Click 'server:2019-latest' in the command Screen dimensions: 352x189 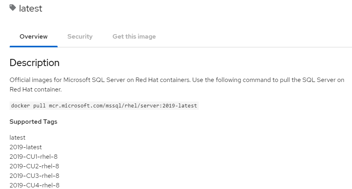click(168, 105)
